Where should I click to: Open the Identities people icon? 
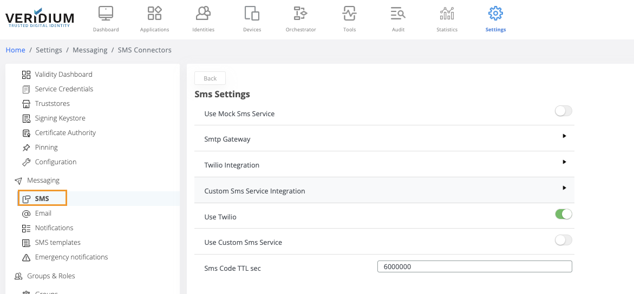[204, 14]
